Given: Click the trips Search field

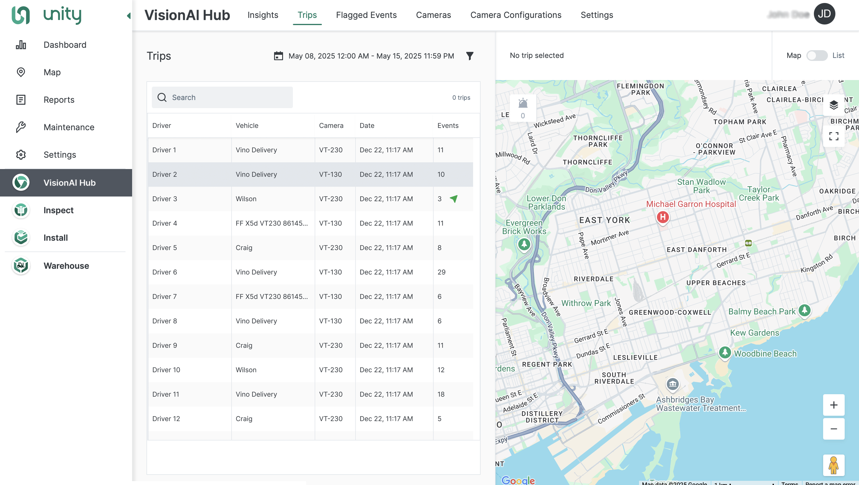Looking at the screenshot, I should click(222, 98).
